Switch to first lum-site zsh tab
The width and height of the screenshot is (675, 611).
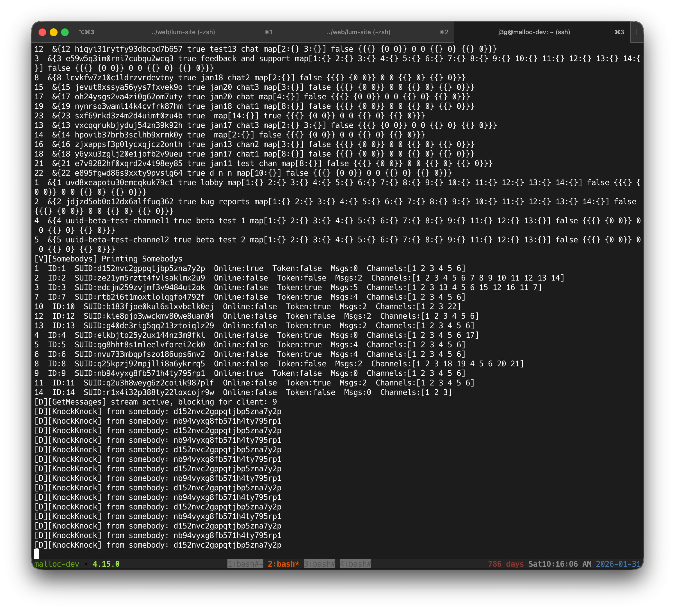point(183,32)
